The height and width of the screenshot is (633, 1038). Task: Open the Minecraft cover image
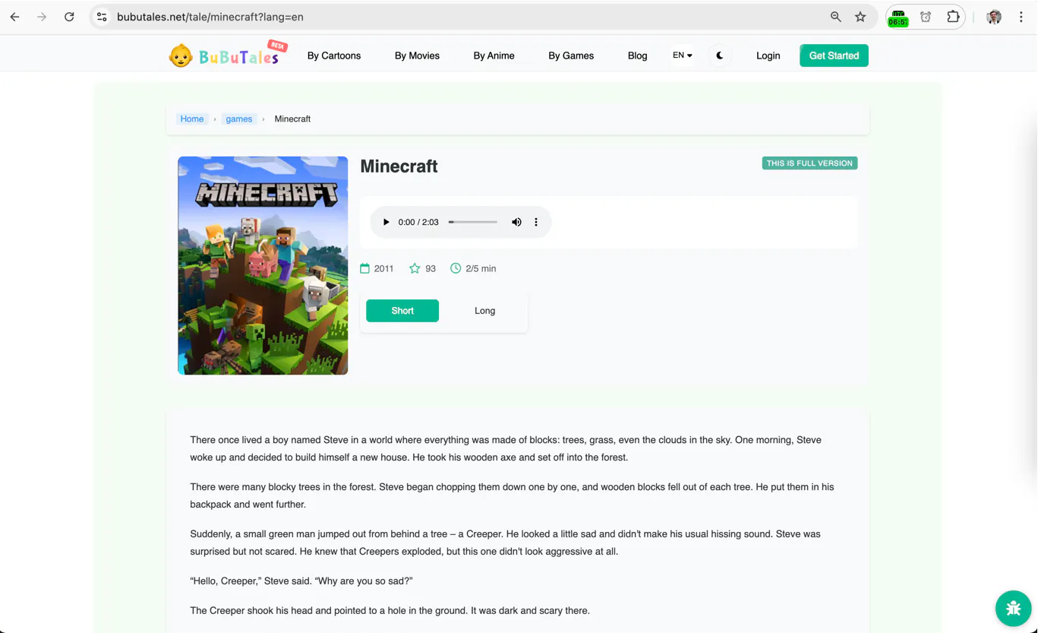tap(263, 265)
